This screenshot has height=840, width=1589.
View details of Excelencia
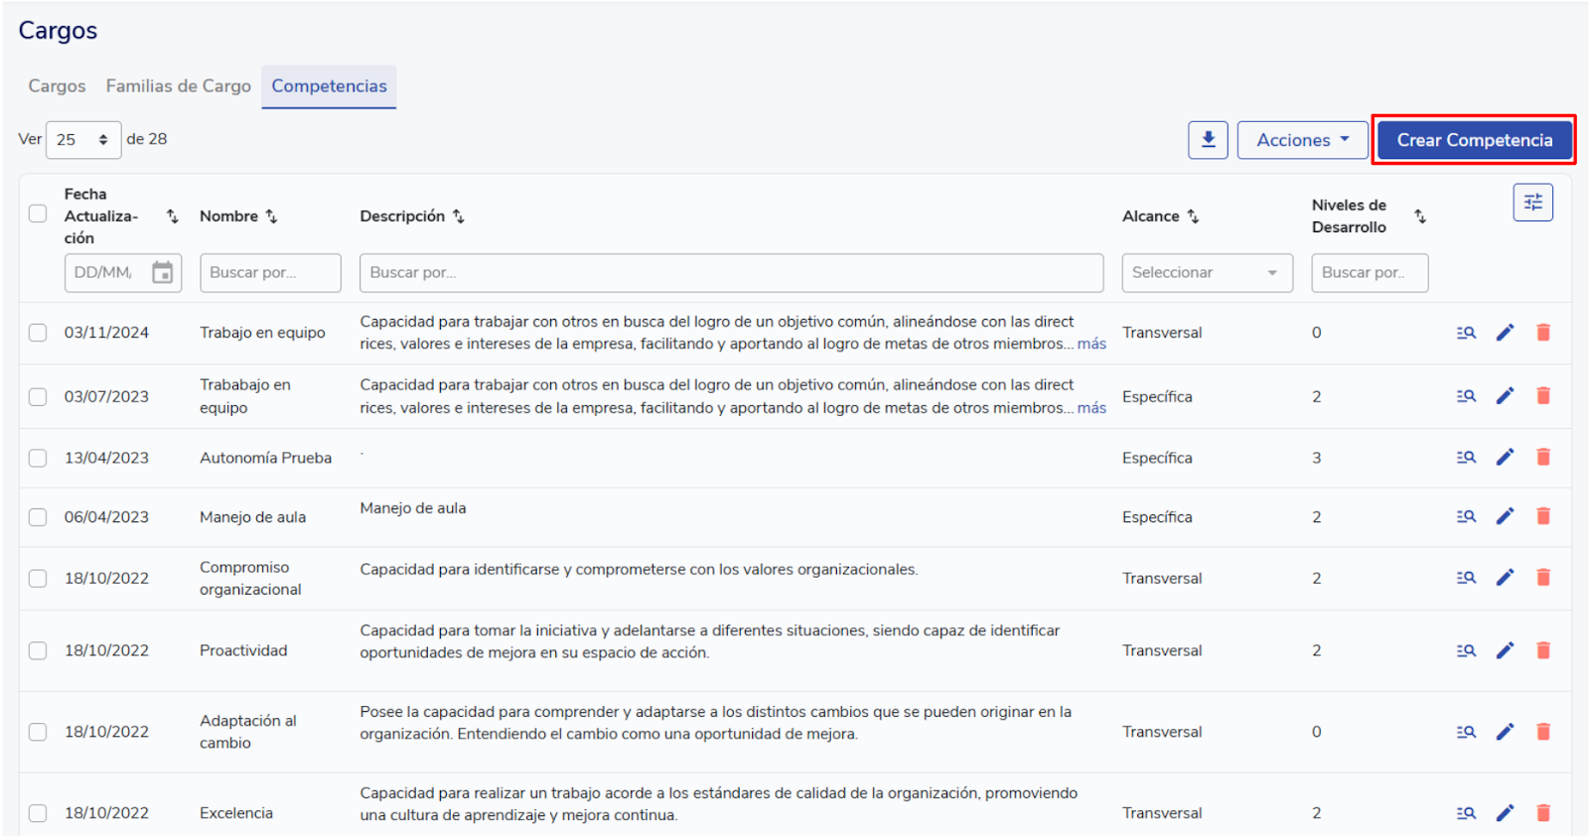1466,813
